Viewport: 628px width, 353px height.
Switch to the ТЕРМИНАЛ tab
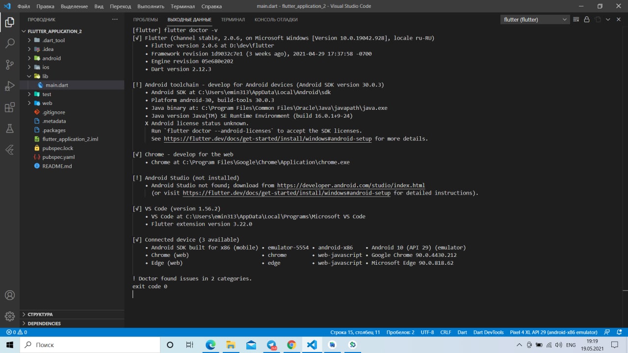point(233,20)
